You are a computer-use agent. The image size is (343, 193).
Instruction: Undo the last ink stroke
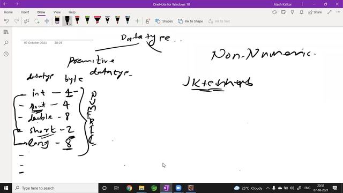[x=6, y=21]
